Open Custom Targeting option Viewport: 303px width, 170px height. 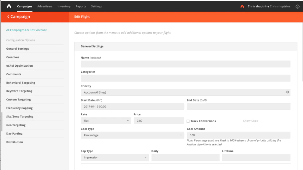pyautogui.click(x=19, y=100)
